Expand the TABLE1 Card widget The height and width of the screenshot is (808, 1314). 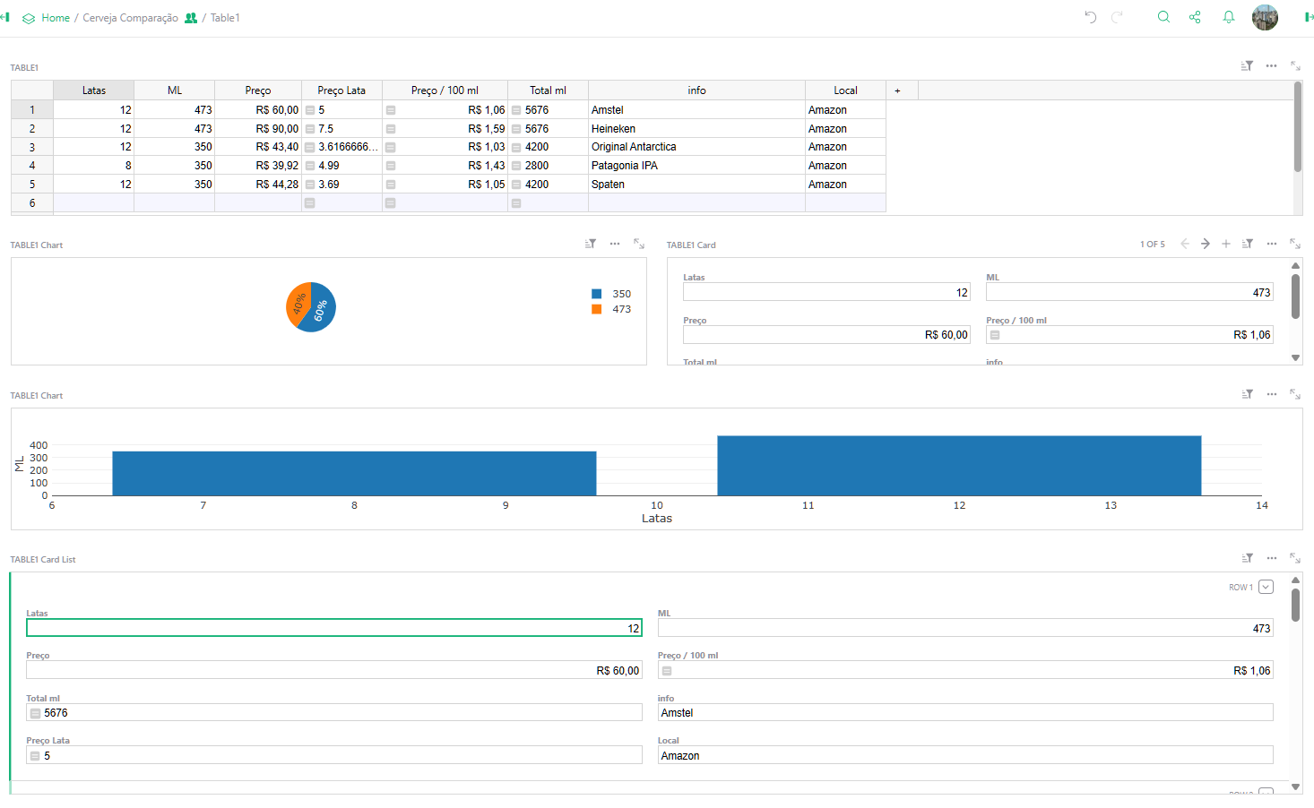click(x=1295, y=244)
